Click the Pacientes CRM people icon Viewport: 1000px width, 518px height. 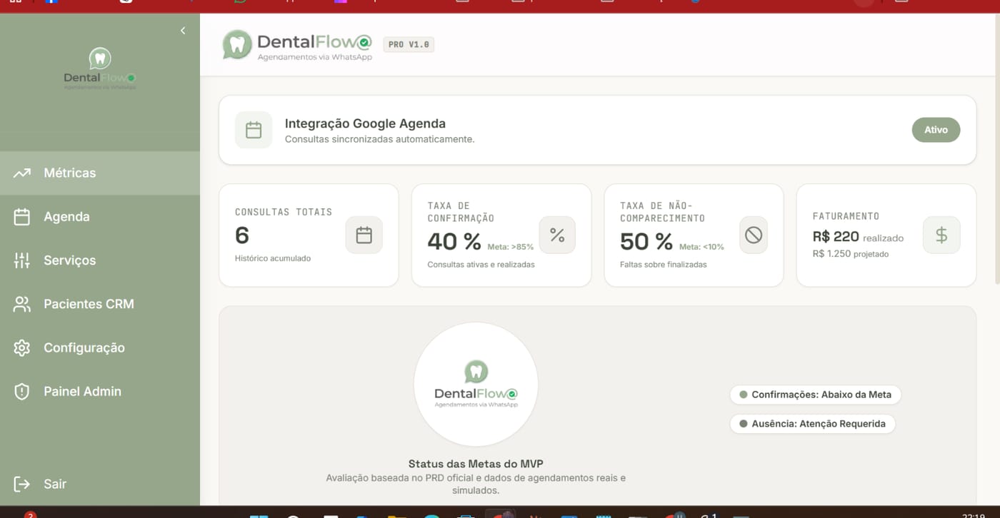coord(22,304)
